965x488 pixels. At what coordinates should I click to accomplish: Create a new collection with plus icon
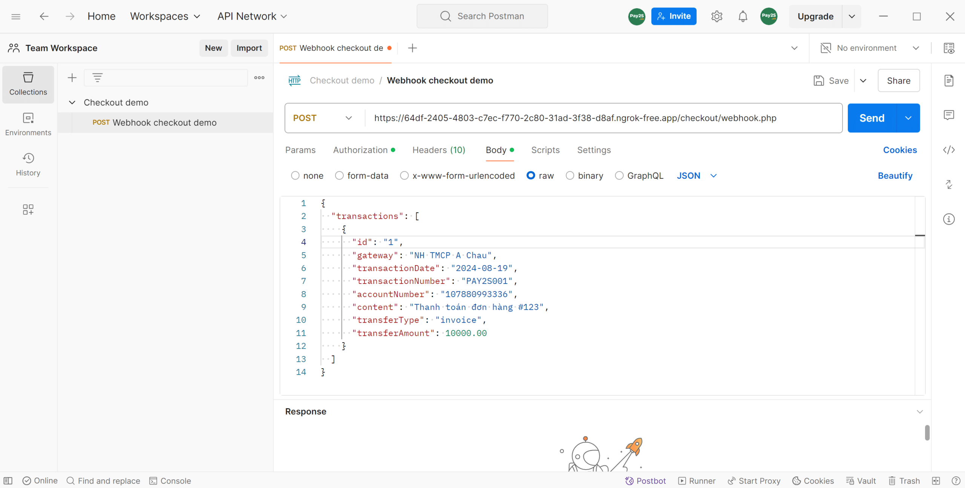point(72,78)
